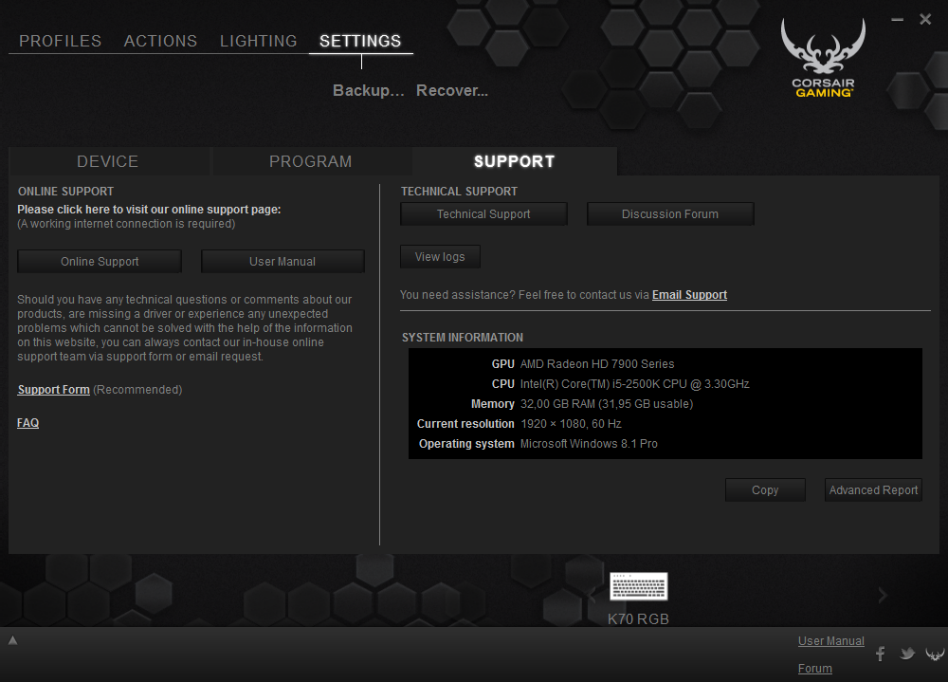
Task: Click the K70 RGB device label
Action: [x=638, y=619]
